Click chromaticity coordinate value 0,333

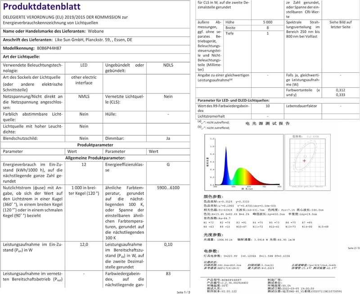coord(341,95)
